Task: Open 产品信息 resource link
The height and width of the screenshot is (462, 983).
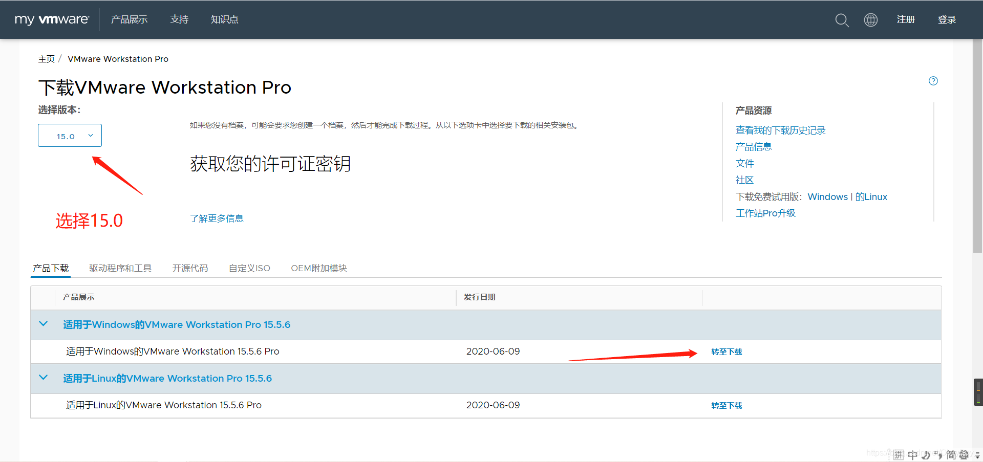Action: tap(753, 147)
